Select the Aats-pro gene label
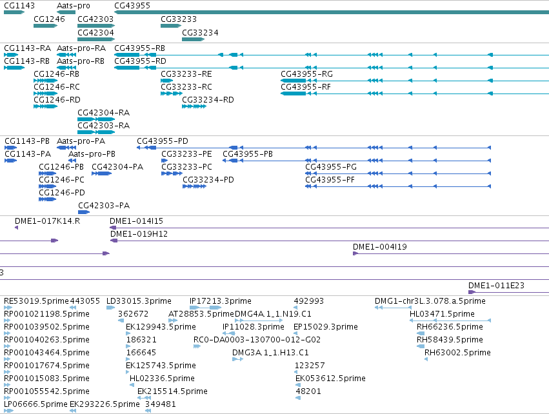This screenshot has width=549, height=414. (73, 6)
